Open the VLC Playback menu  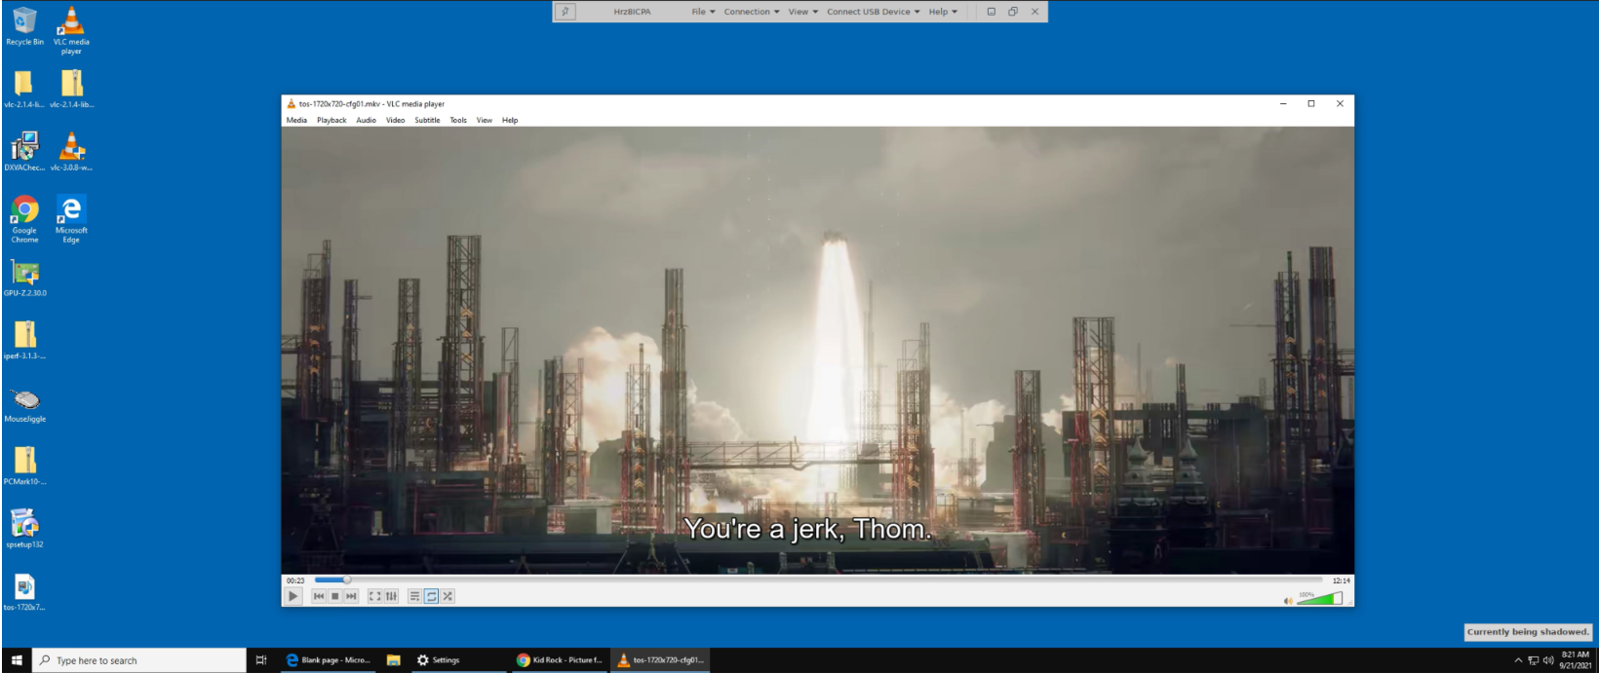coord(331,120)
